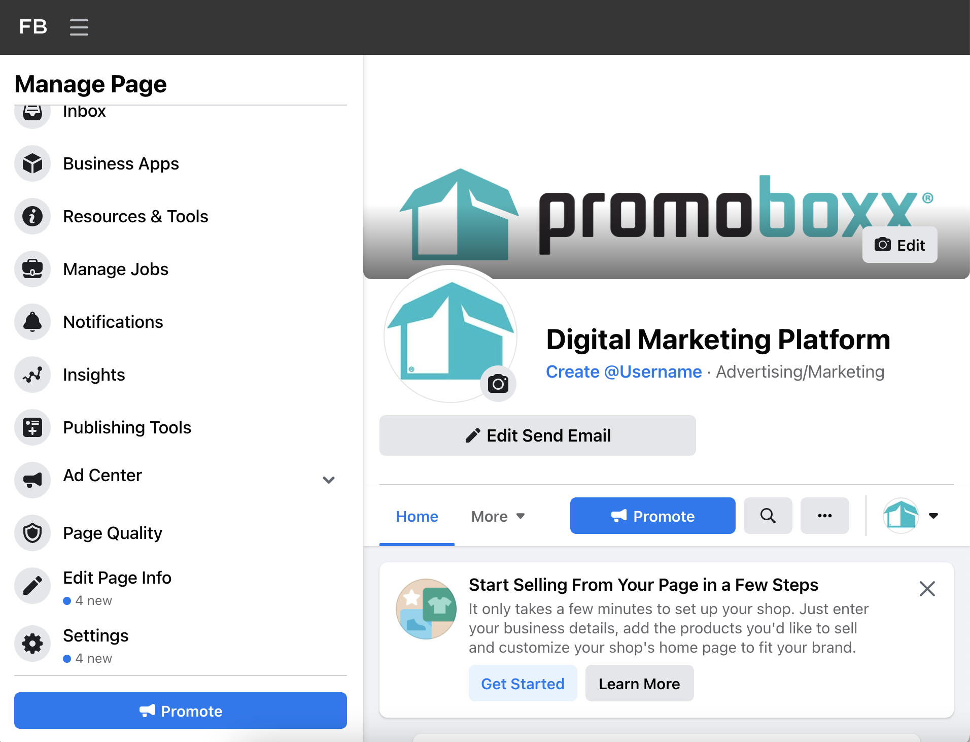
Task: Click the Insights graph icon
Action: tap(32, 375)
